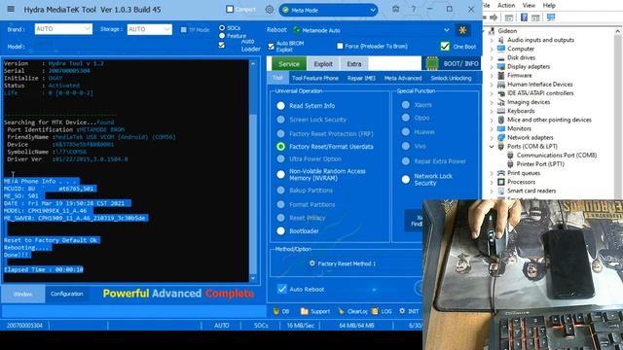This screenshot has height=350, width=623.
Task: Open the Action menu in Device Manager
Action: click(x=506, y=5)
